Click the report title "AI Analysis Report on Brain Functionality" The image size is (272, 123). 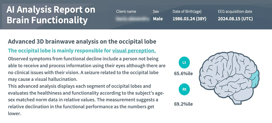point(51,15)
